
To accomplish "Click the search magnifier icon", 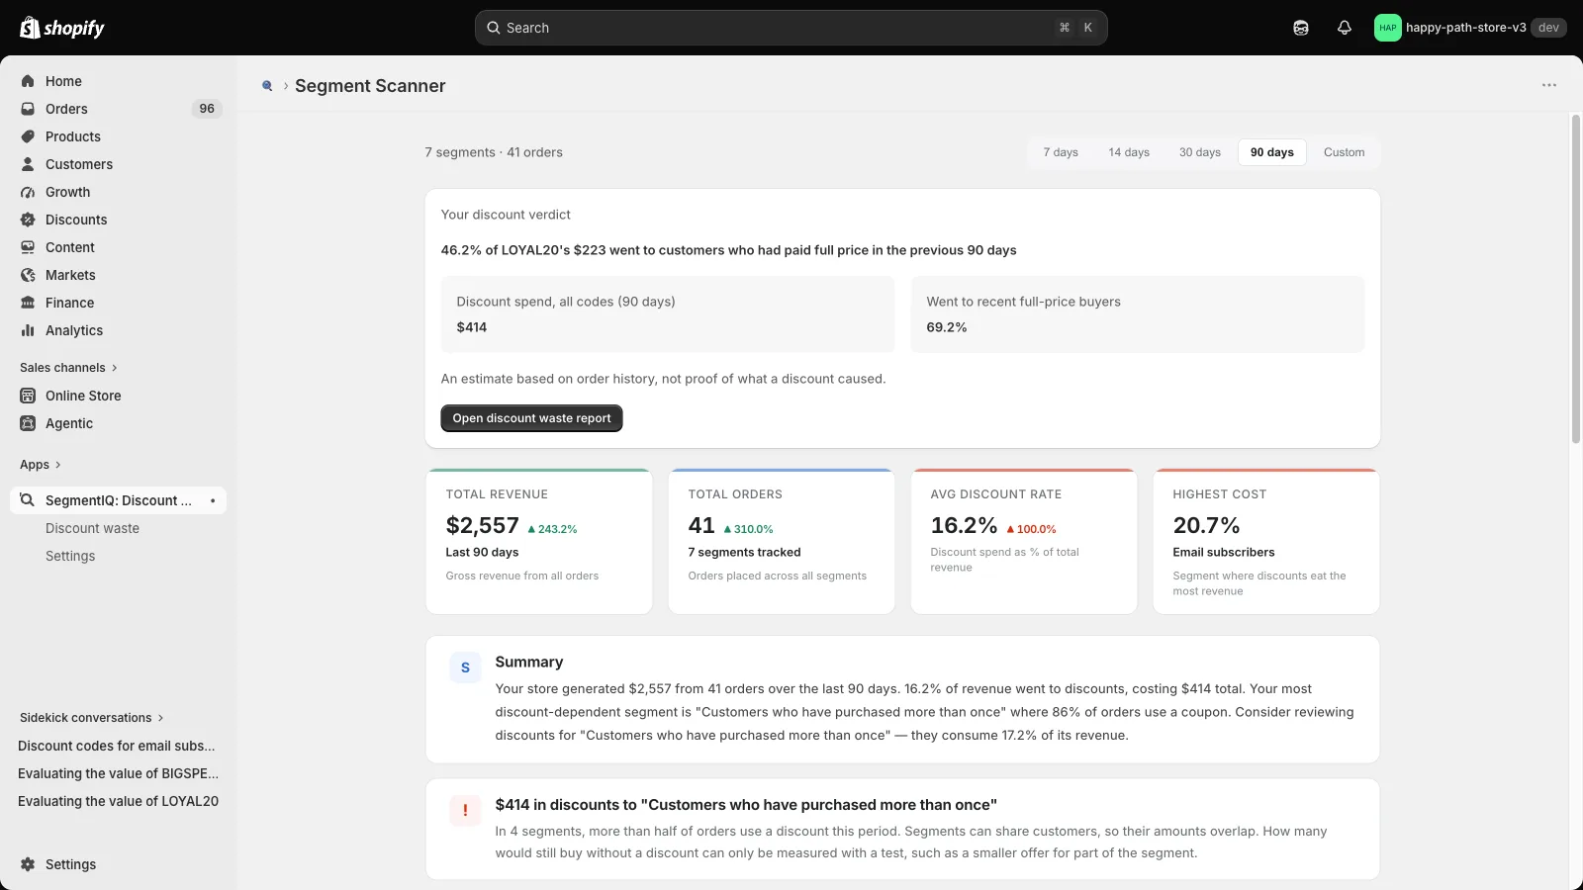I will 494,28.
